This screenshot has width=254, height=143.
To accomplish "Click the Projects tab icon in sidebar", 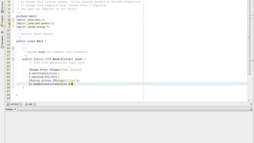I will 2,25.
